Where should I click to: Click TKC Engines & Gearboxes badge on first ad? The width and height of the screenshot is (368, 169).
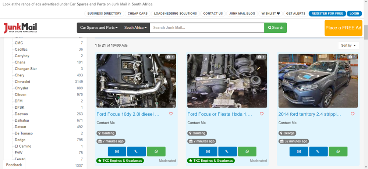120,161
